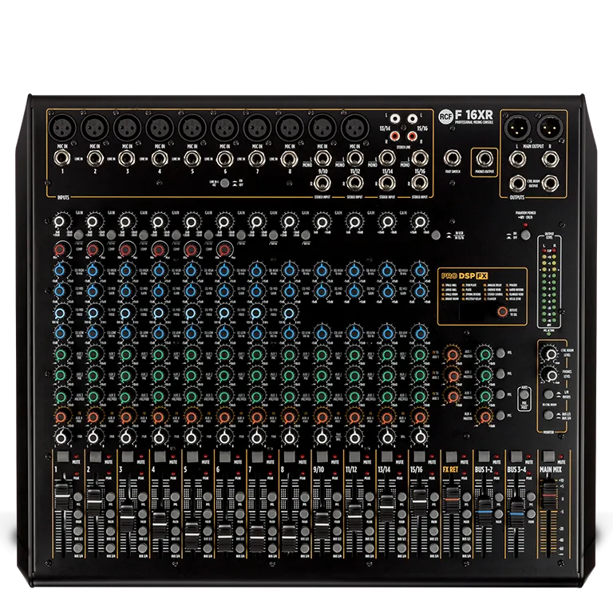
Task: Toggle L/R to control room button
Action: coord(549,394)
